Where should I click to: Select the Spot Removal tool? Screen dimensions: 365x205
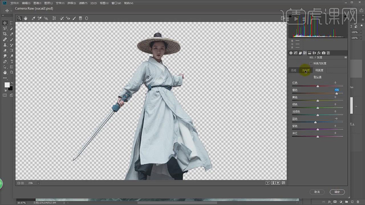coord(62,18)
